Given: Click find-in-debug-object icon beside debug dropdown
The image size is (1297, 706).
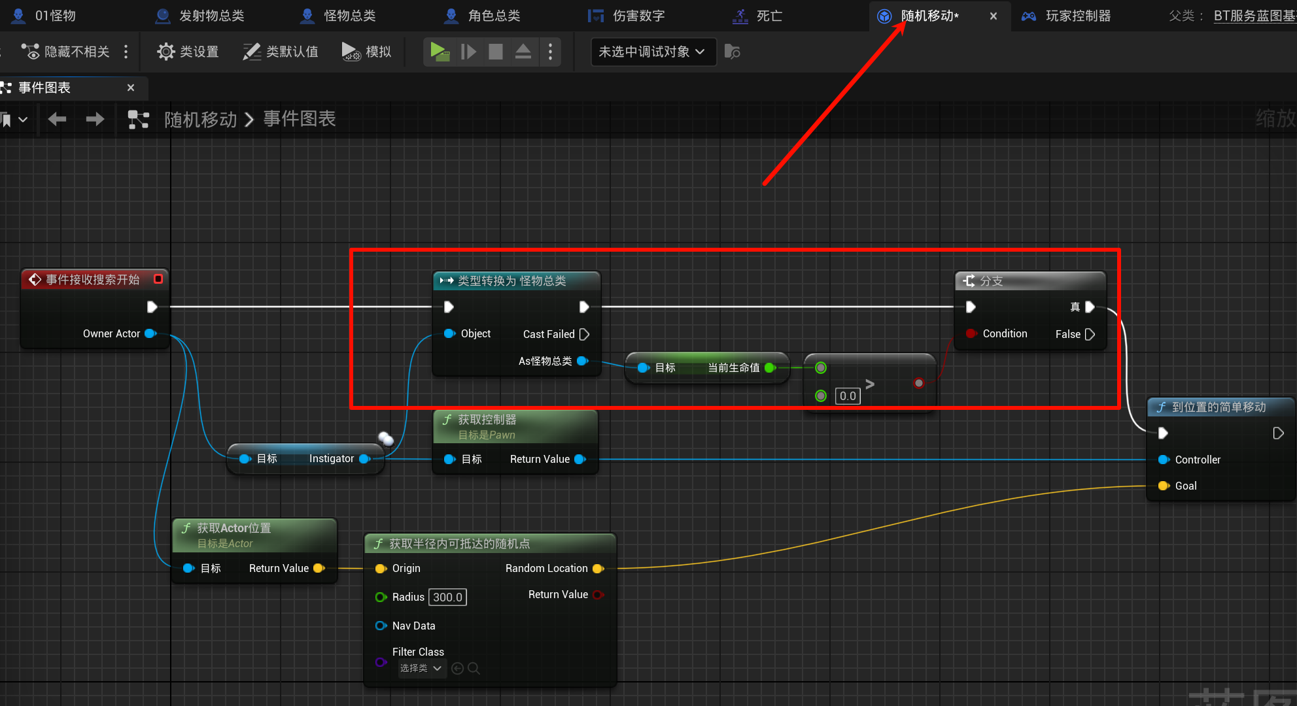Looking at the screenshot, I should pyautogui.click(x=733, y=52).
